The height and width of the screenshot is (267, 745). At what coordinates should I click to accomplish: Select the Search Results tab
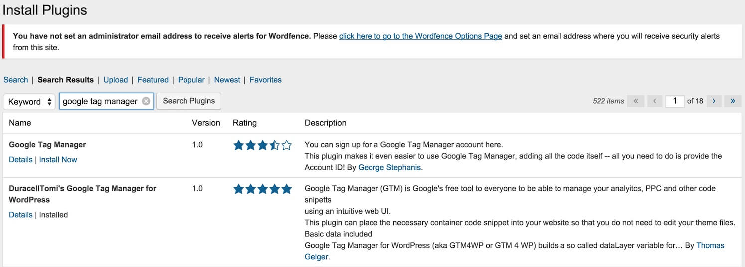click(66, 80)
